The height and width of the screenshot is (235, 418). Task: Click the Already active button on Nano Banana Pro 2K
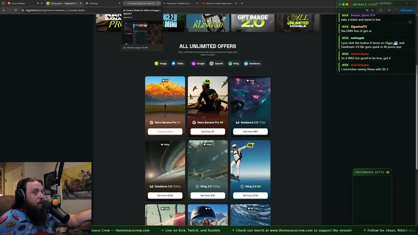[165, 132]
